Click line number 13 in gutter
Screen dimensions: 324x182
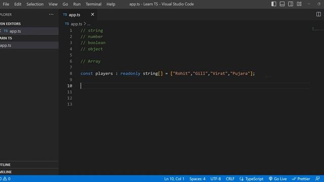tap(70, 104)
